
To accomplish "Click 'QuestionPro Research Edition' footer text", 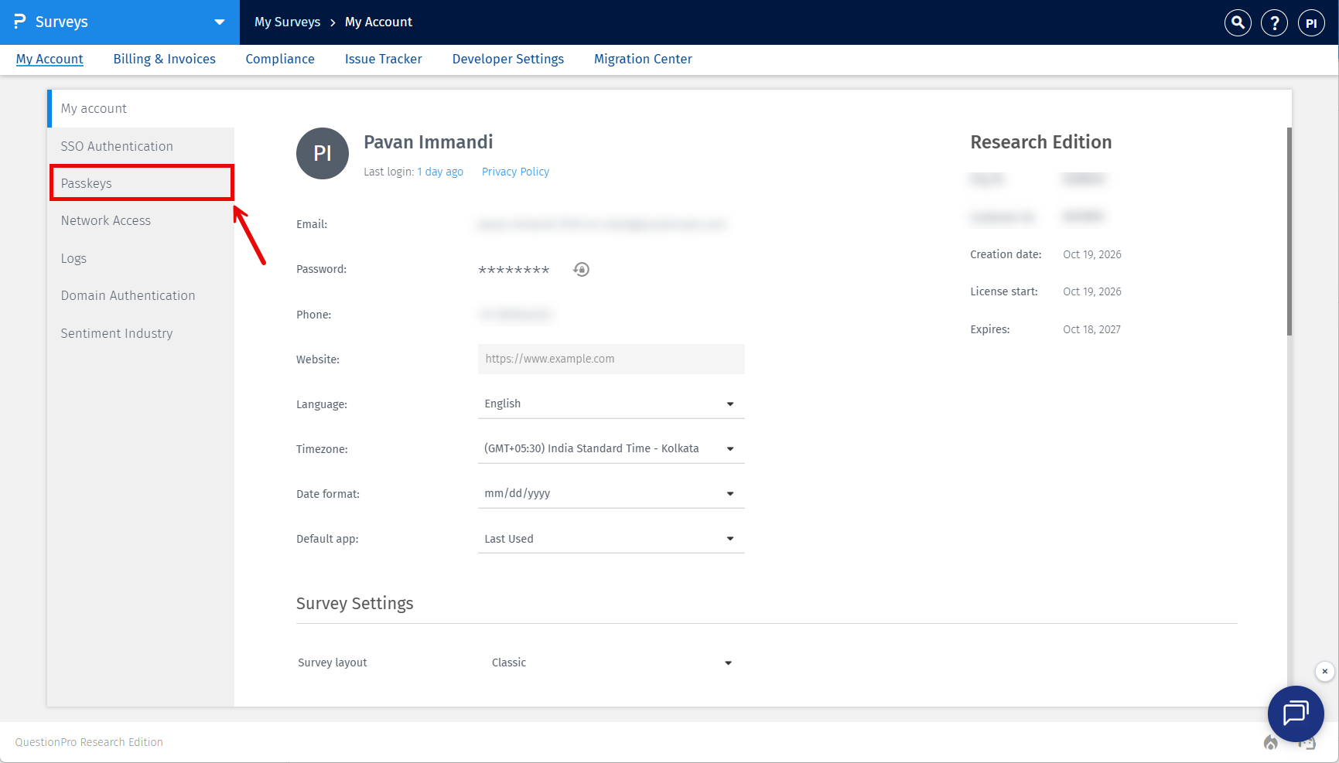I will point(89,742).
